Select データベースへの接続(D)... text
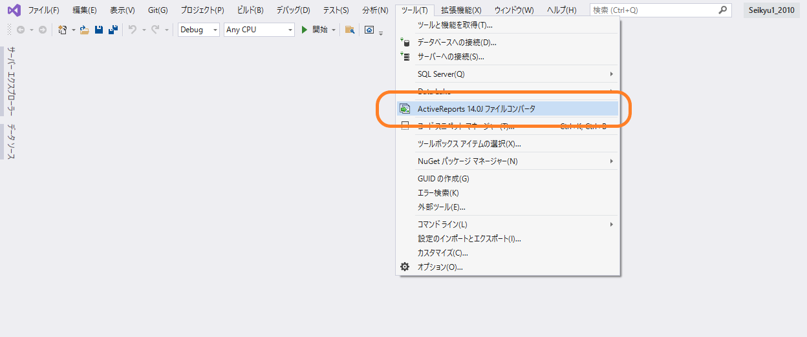Viewport: 807px width, 337px height. tap(457, 42)
